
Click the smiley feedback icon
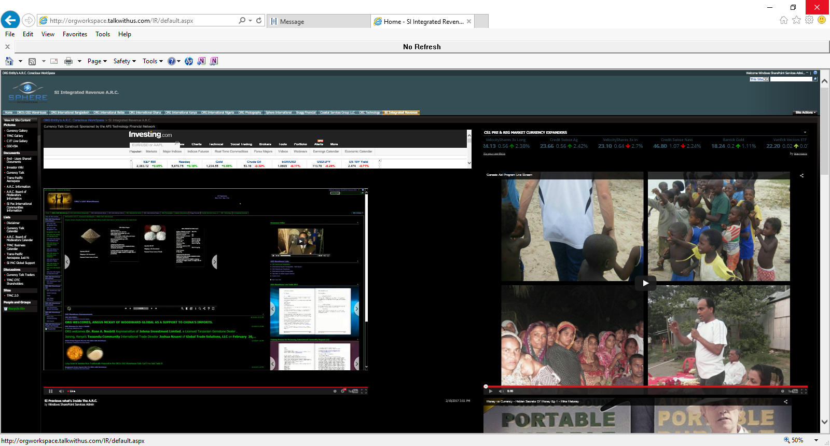(822, 20)
